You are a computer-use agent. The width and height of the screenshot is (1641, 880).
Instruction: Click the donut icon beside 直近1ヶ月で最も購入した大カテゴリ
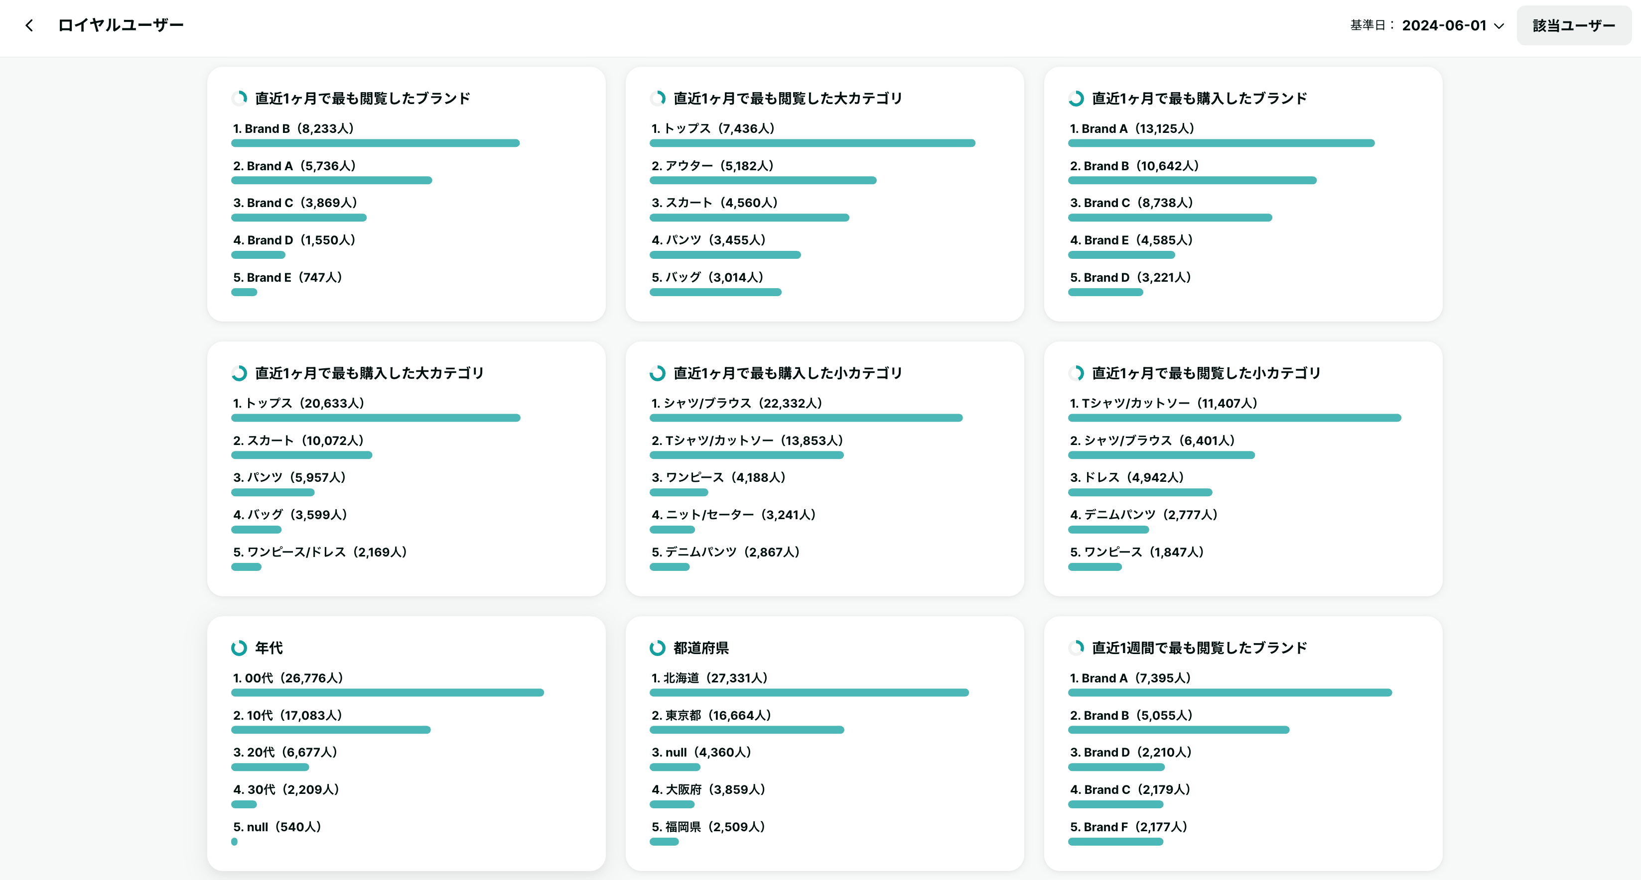(x=240, y=373)
